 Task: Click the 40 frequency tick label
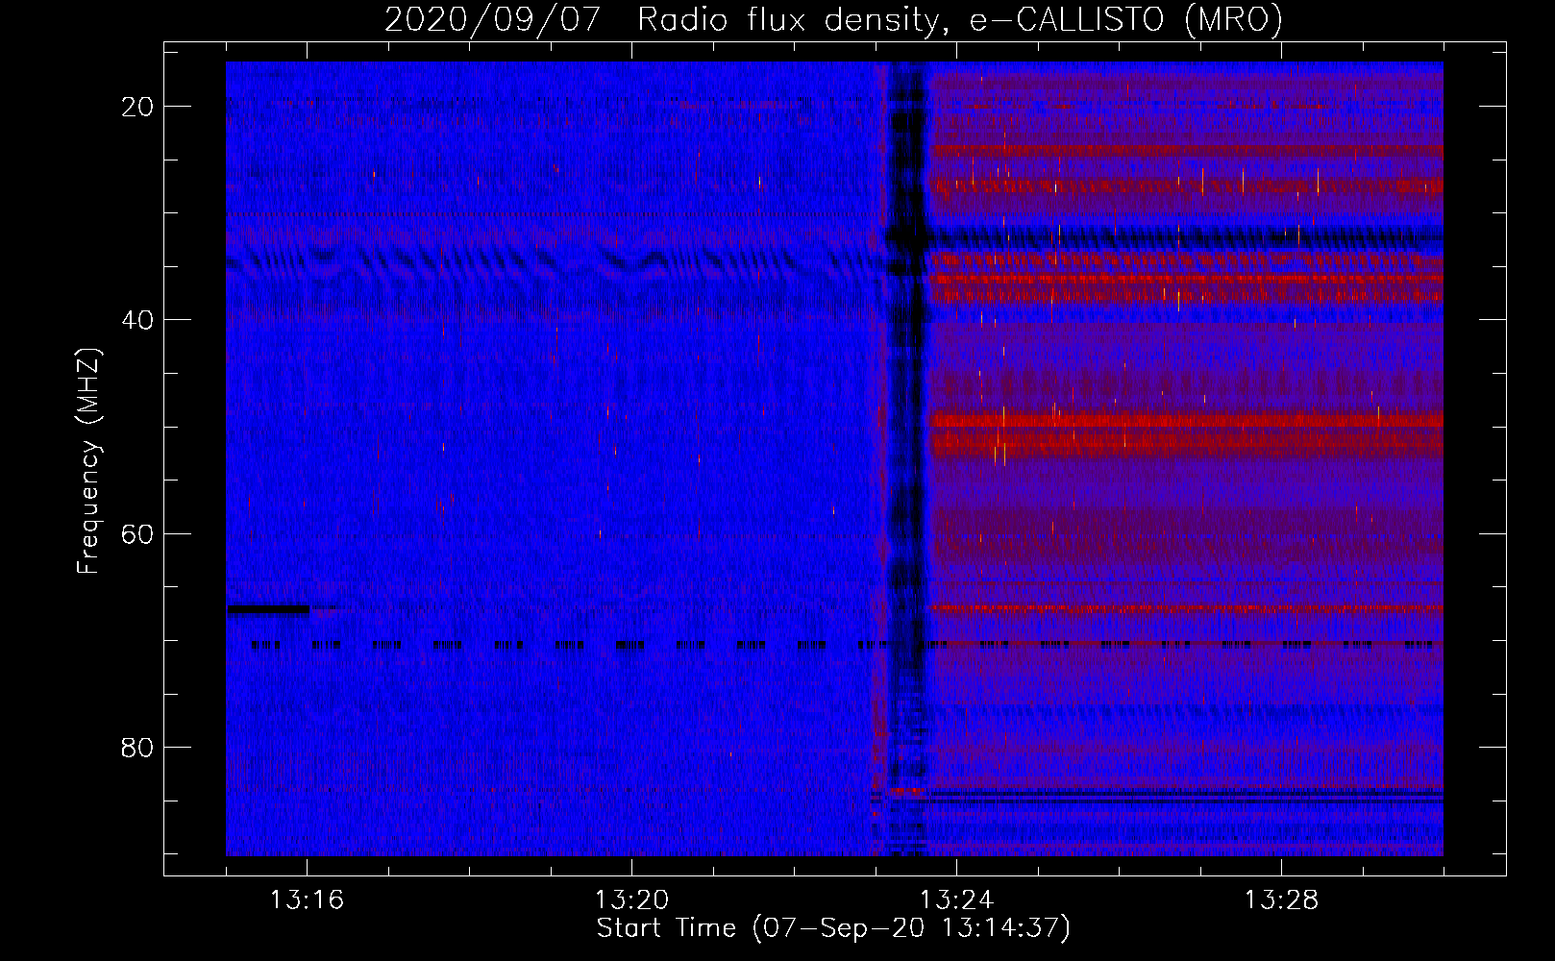[x=138, y=320]
